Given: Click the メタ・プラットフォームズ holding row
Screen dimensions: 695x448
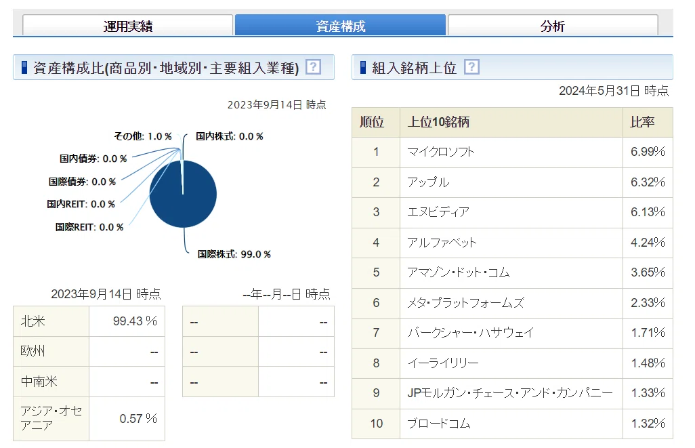Looking at the screenshot, I should click(x=512, y=303).
